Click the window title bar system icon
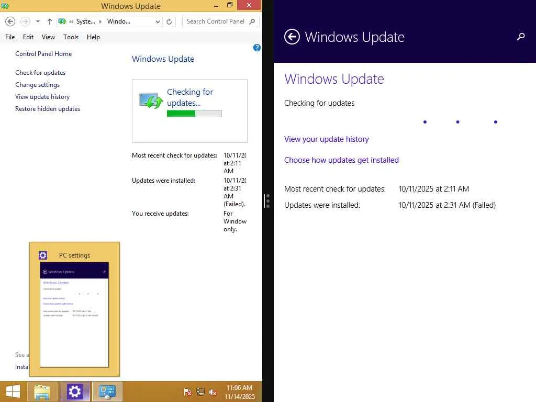536x402 pixels. (x=5, y=6)
